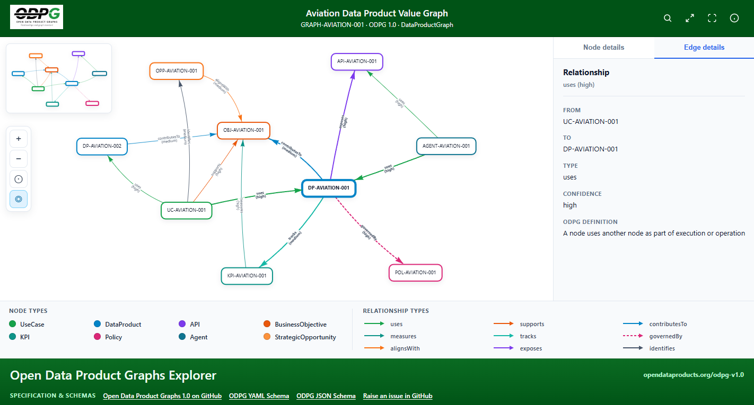This screenshot has height=405, width=754.
Task: Click the exposes purple arrow in the legend
Action: click(x=503, y=348)
